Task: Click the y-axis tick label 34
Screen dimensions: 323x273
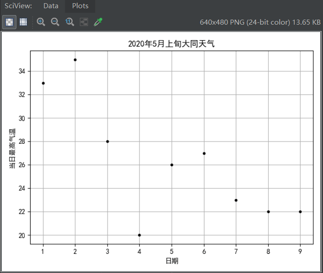Action: (x=22, y=71)
